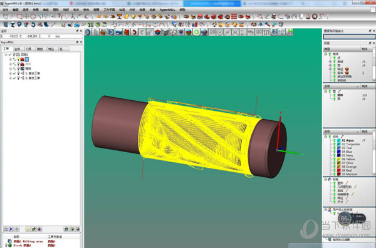Click the gray shaded cube icon in the viewport toolbar

(x=165, y=32)
